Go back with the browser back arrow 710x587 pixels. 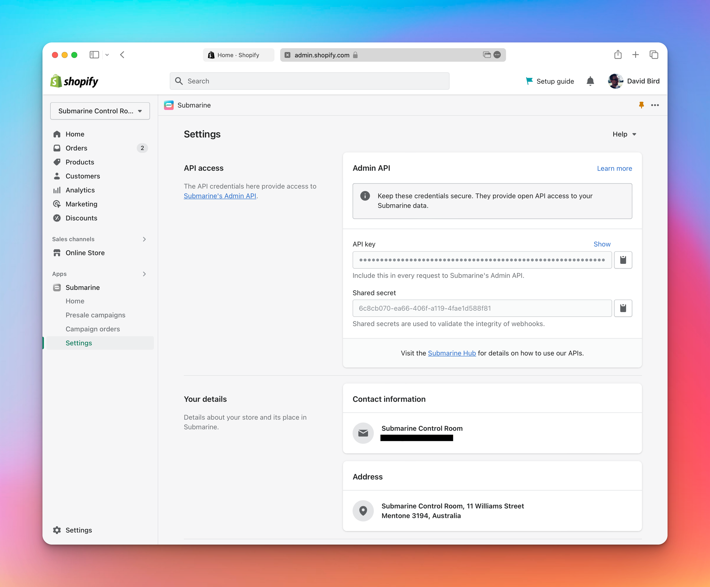[122, 55]
